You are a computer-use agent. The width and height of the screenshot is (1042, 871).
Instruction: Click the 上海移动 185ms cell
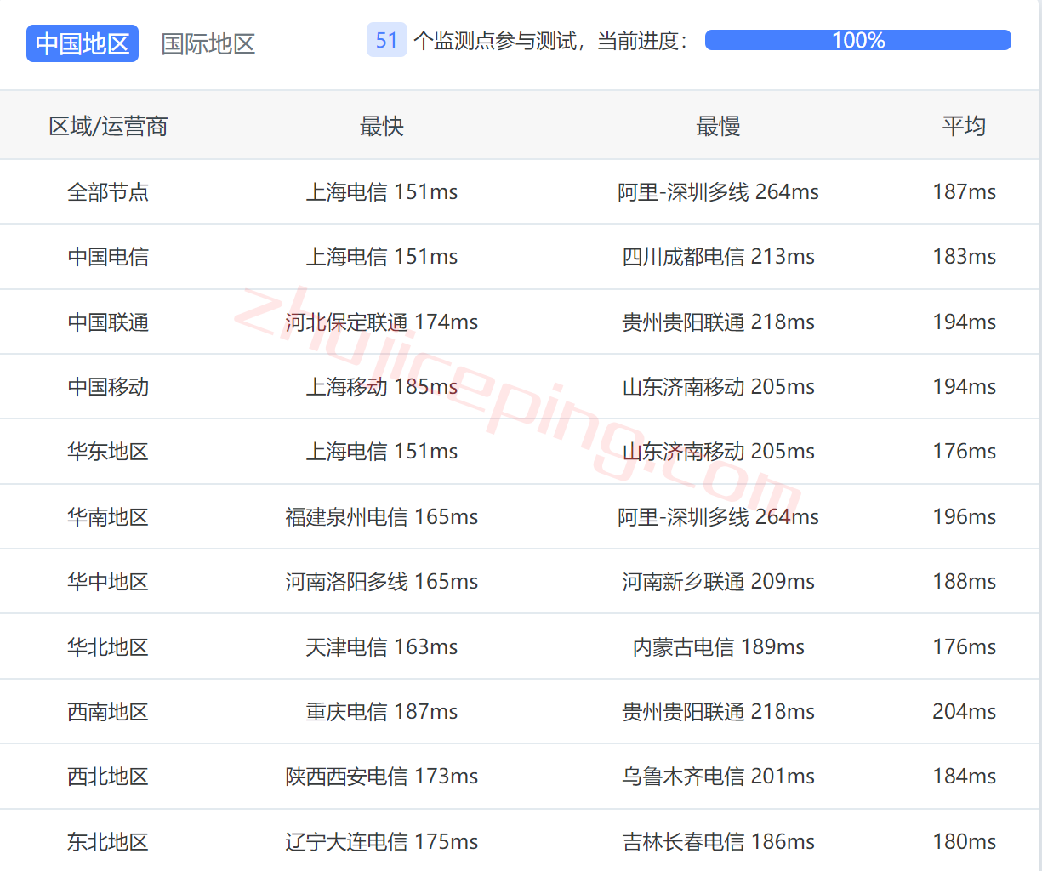point(382,386)
